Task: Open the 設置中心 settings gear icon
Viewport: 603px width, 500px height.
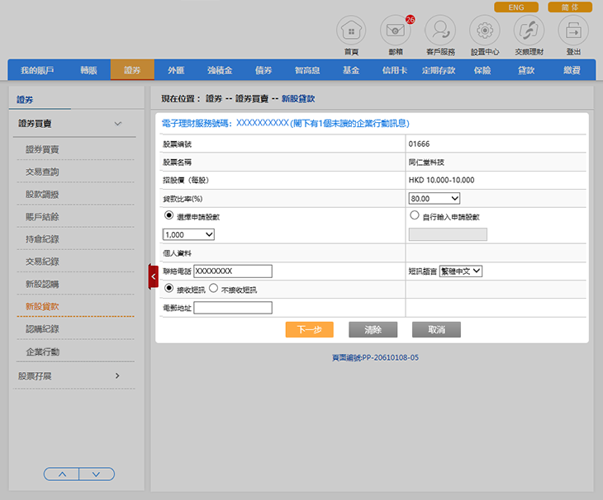Action: point(485,31)
